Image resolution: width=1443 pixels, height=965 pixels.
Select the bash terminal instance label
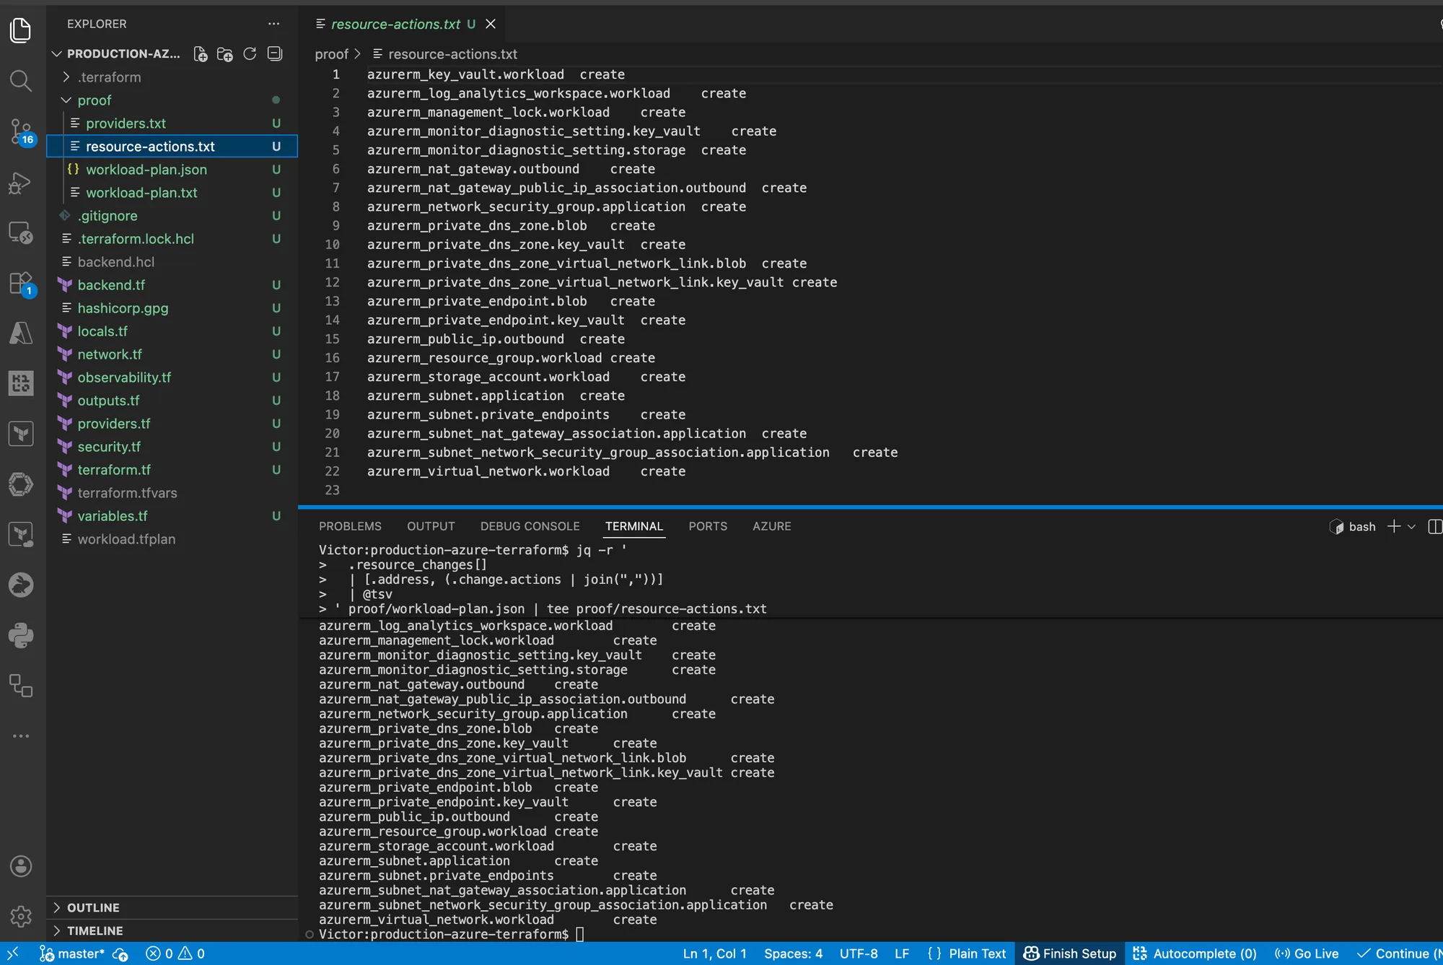(x=1353, y=527)
